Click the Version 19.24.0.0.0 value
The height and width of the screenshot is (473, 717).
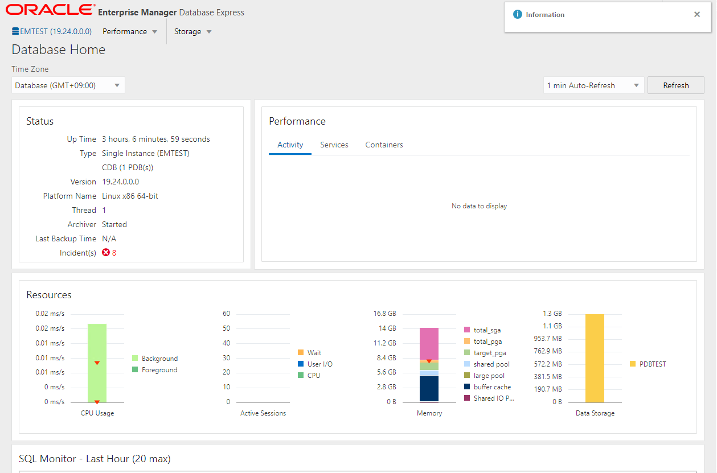pyautogui.click(x=120, y=182)
